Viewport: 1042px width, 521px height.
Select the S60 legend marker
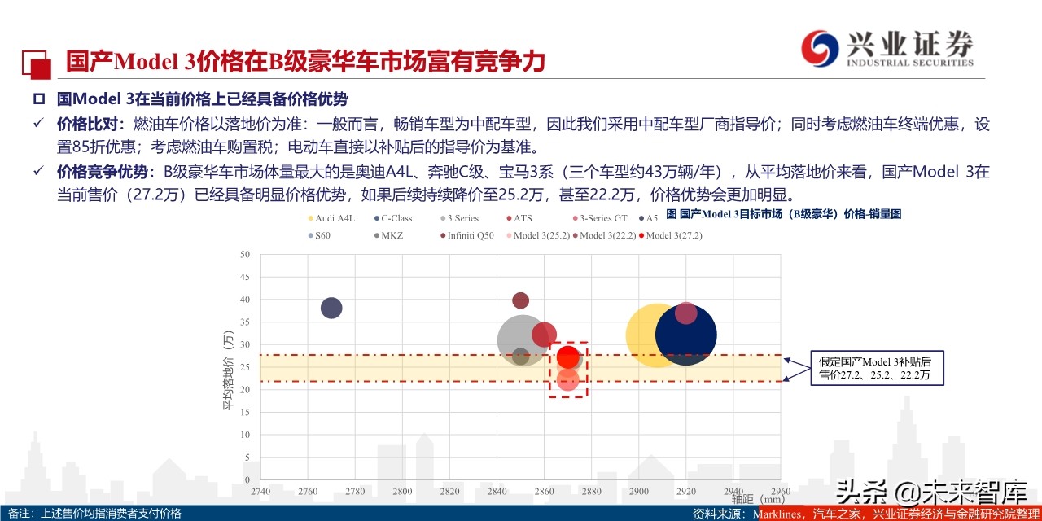[309, 234]
